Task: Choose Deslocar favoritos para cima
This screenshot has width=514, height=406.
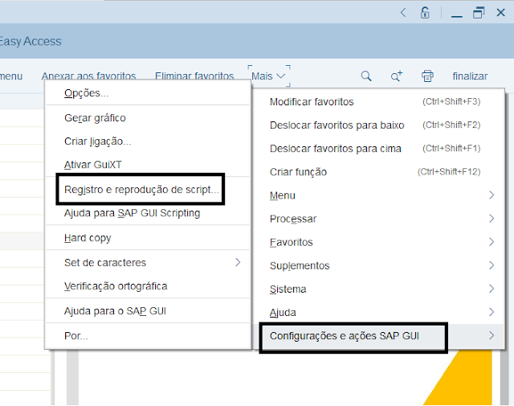Action: [x=378, y=149]
